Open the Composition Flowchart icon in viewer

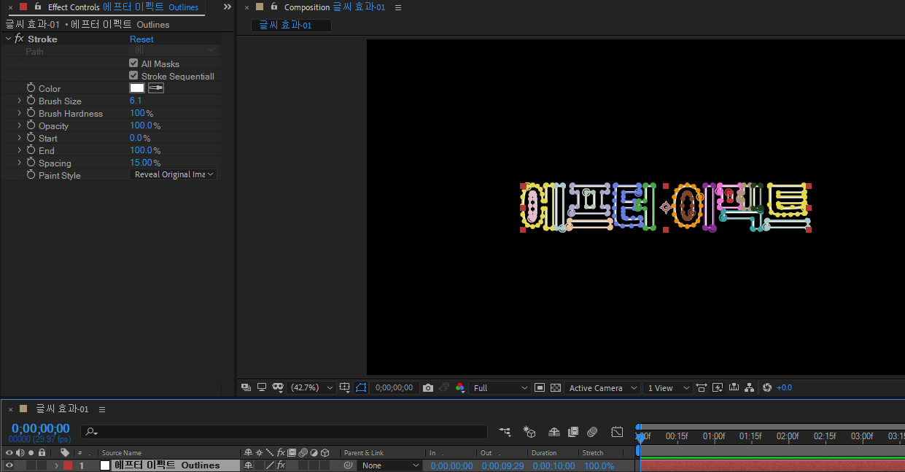click(x=750, y=387)
